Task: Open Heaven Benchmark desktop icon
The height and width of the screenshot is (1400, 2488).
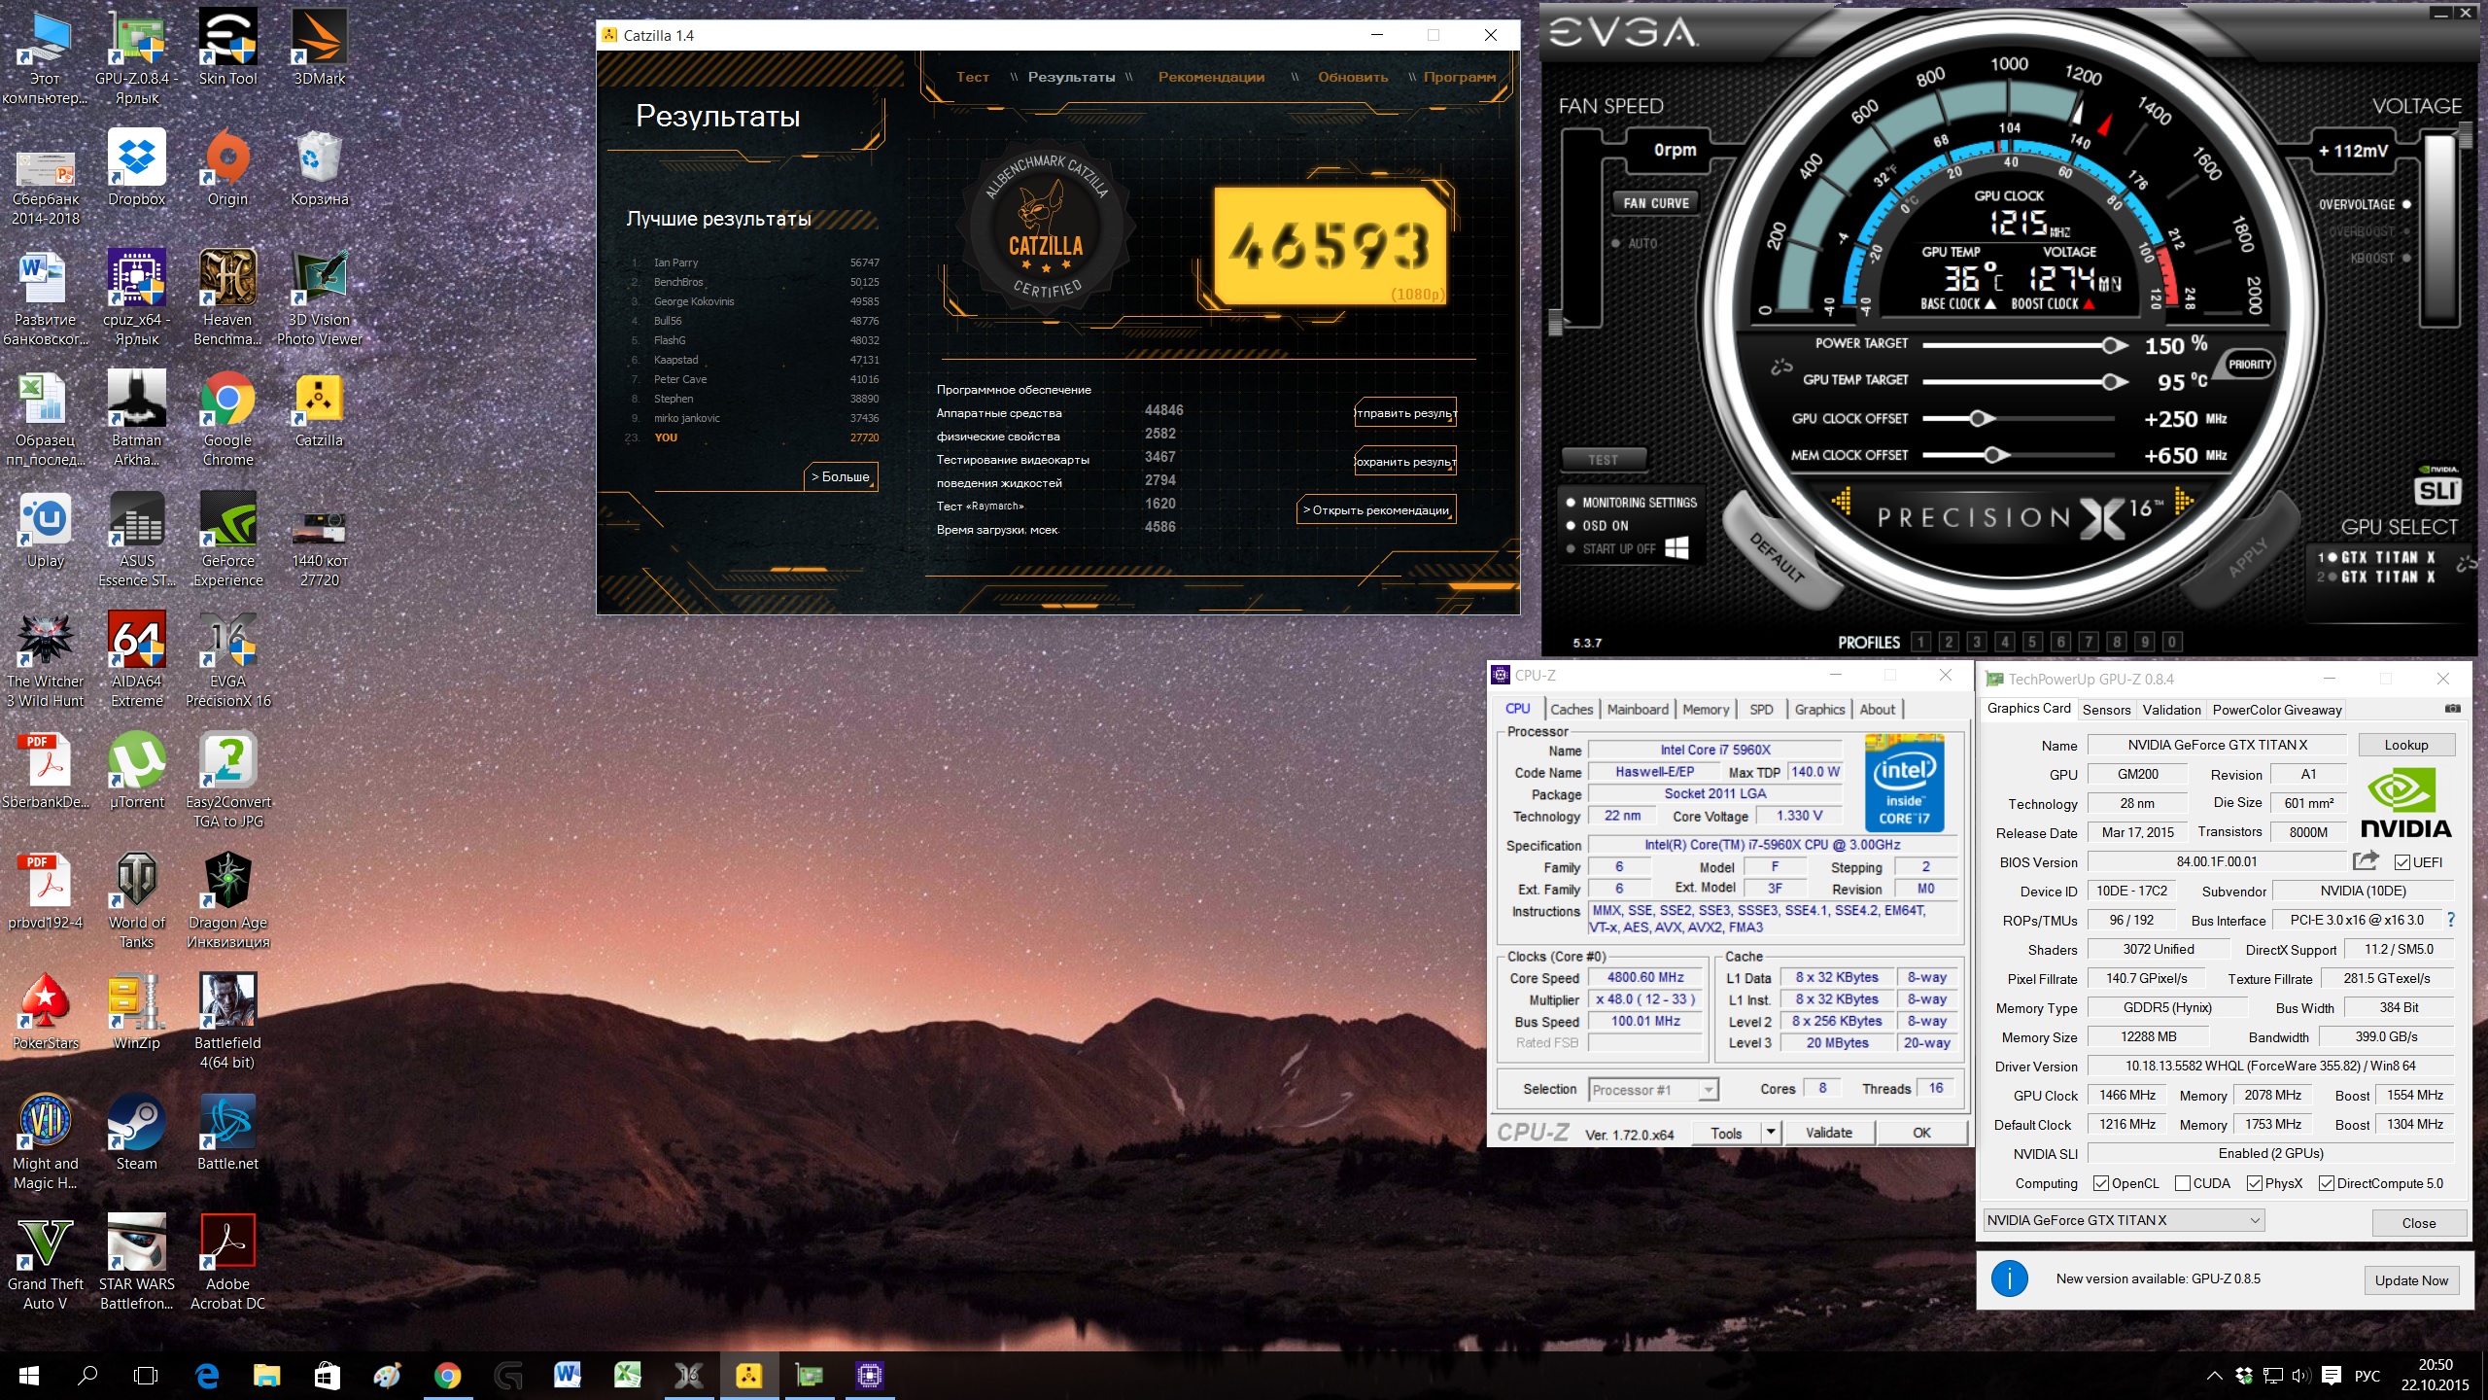Action: (227, 297)
